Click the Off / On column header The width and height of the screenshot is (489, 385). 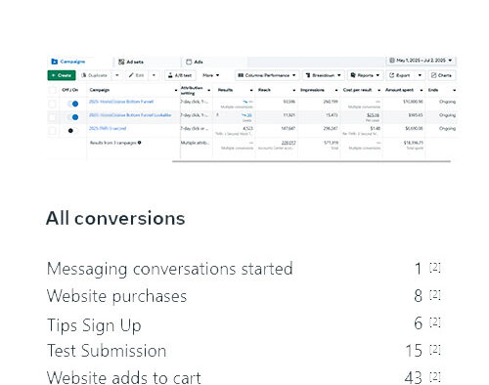coord(70,90)
